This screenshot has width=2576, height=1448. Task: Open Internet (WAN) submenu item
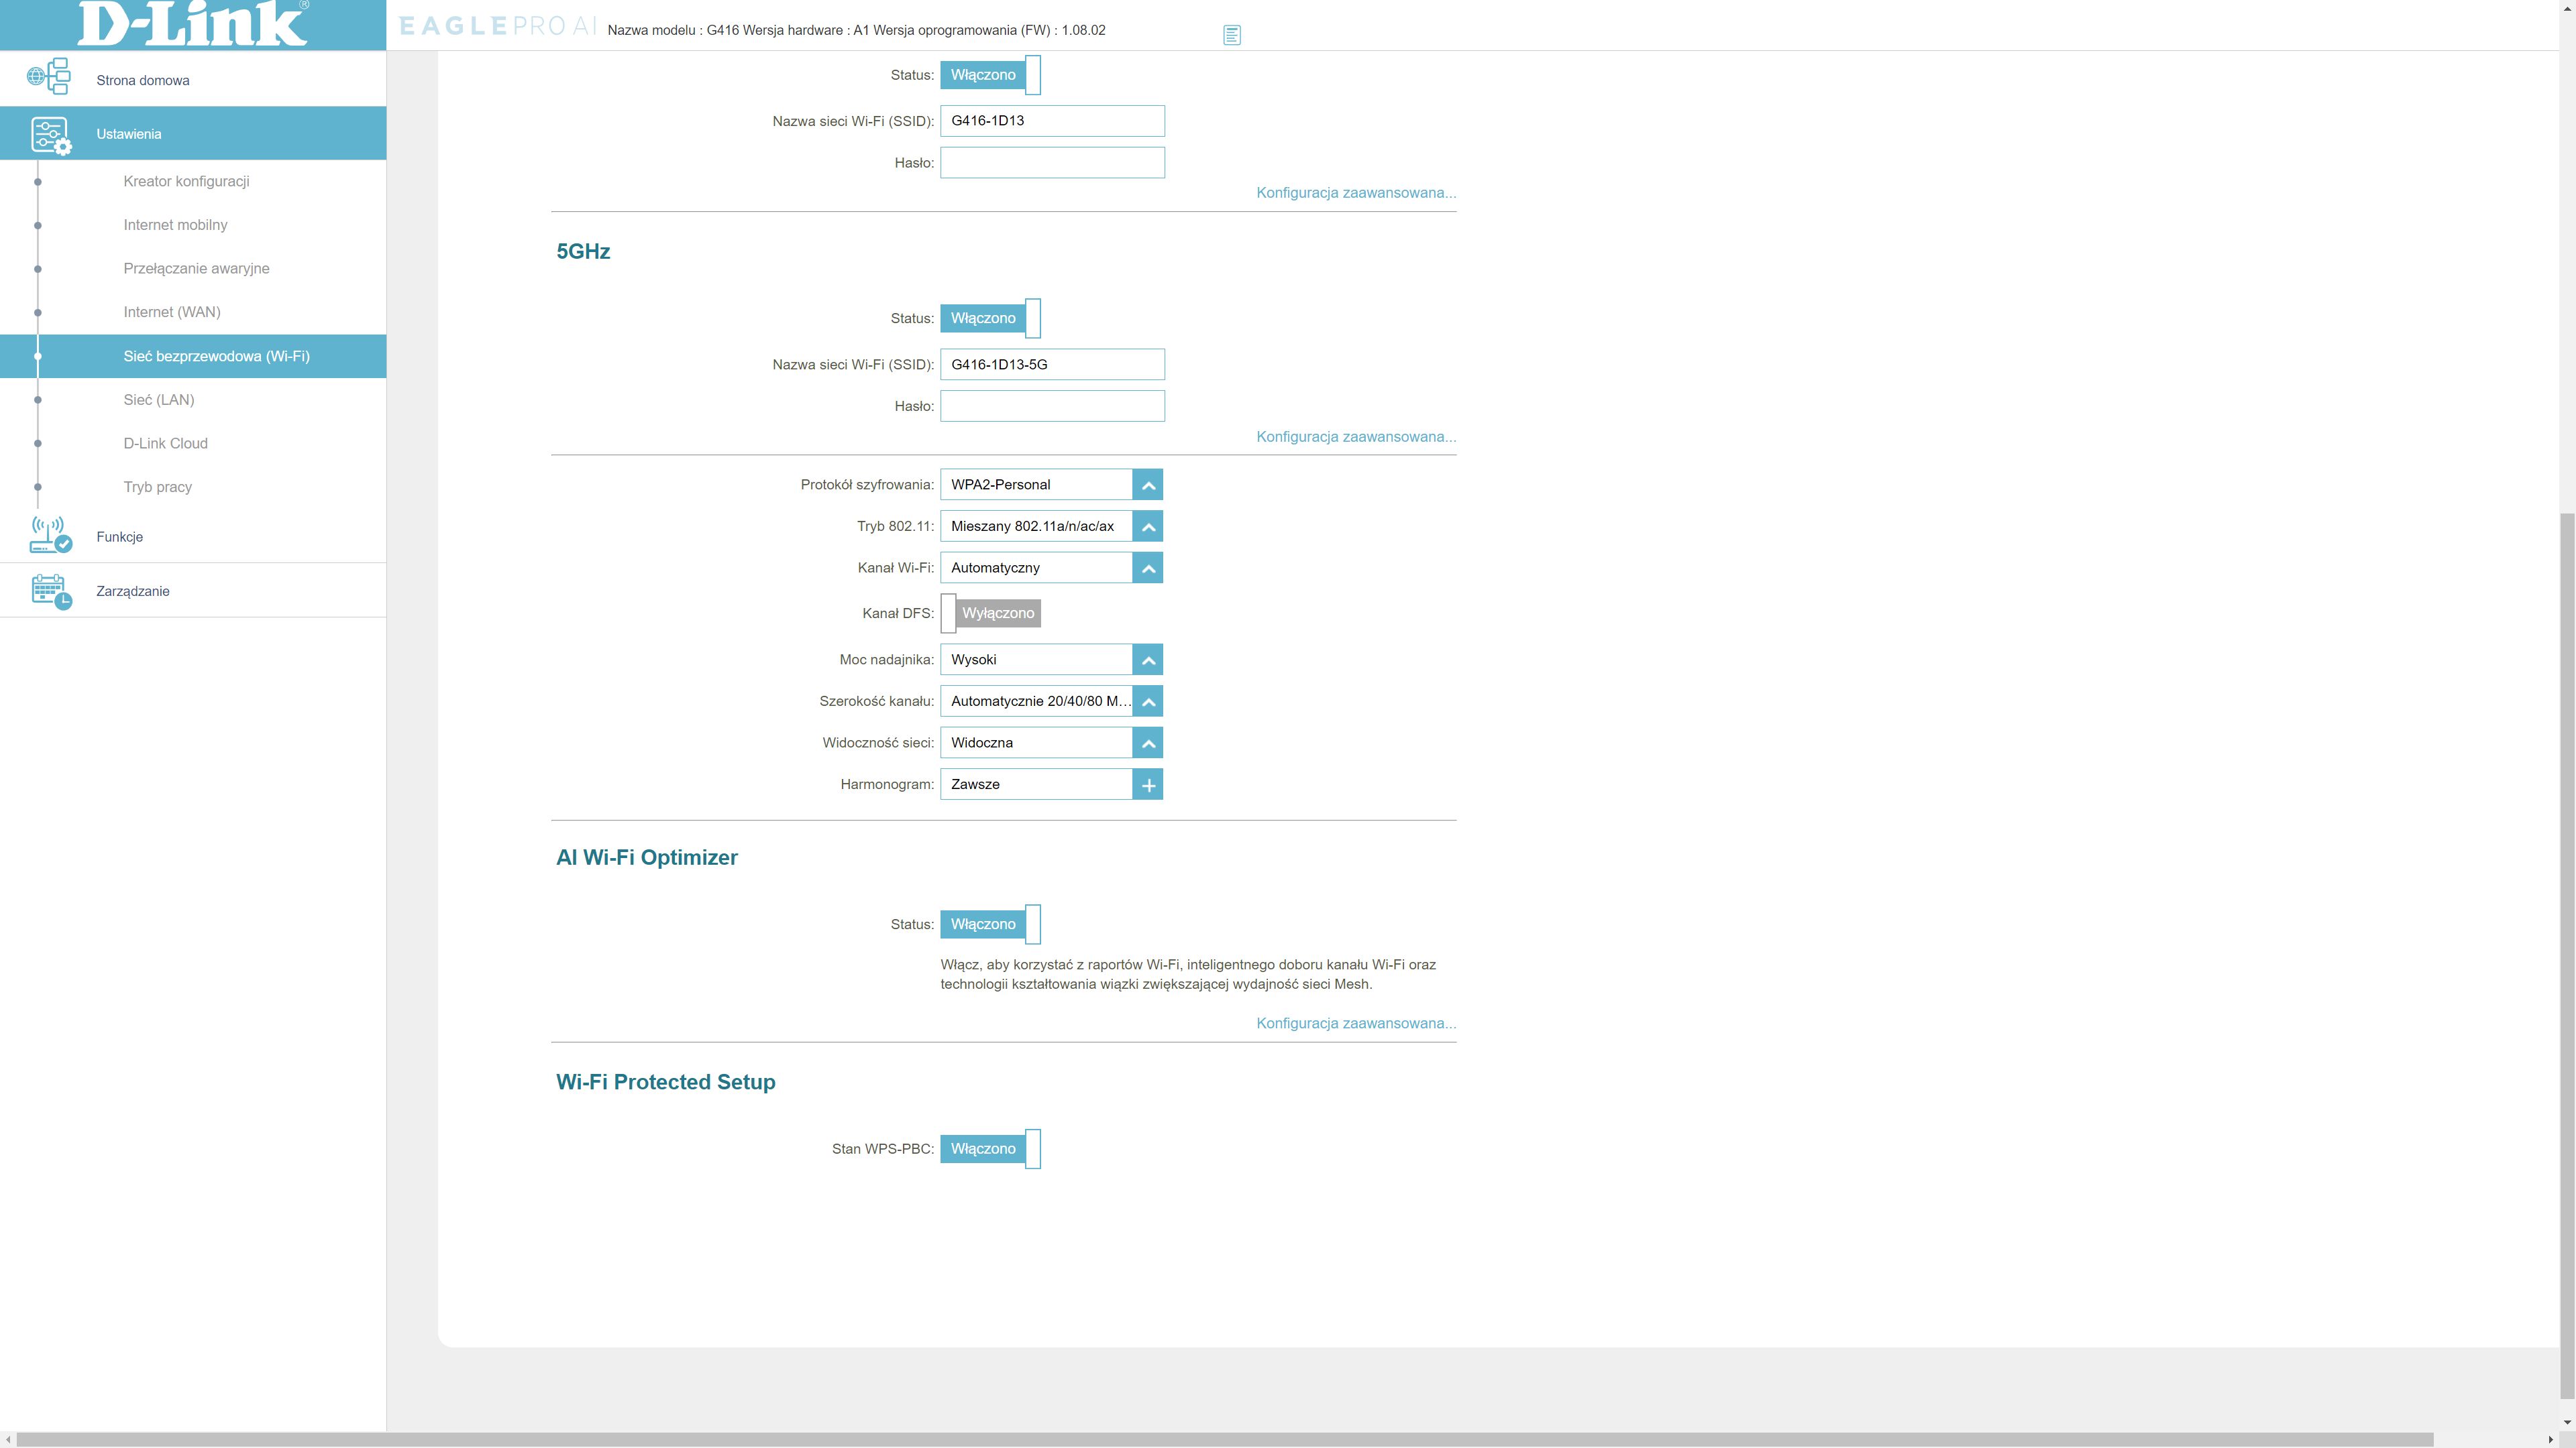pos(172,313)
